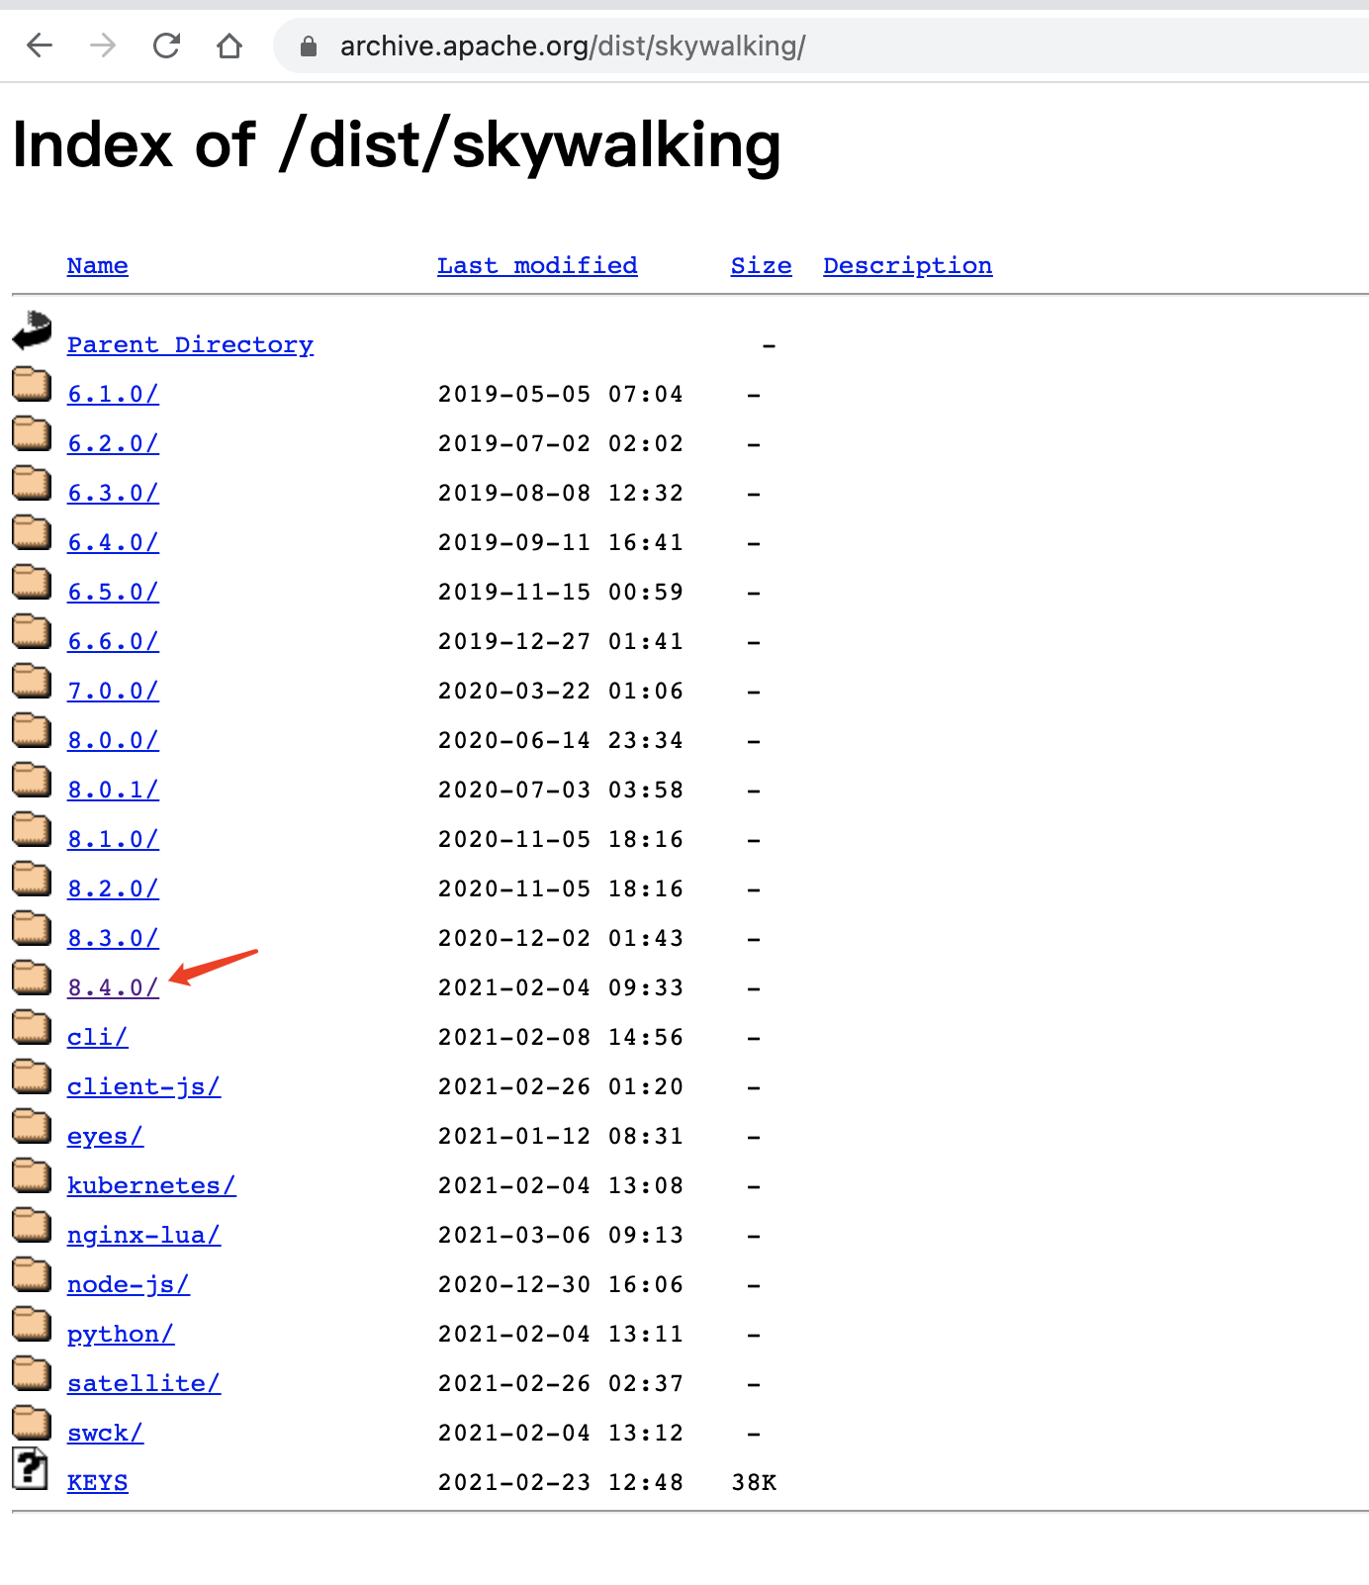This screenshot has height=1585, width=1369.
Task: Click the folder icon beside 8.4.0/
Action: pyautogui.click(x=32, y=978)
